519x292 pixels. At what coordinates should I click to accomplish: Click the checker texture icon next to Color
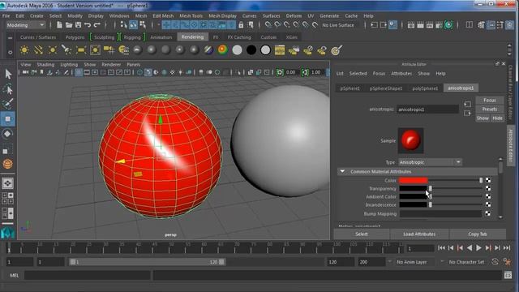(x=488, y=180)
